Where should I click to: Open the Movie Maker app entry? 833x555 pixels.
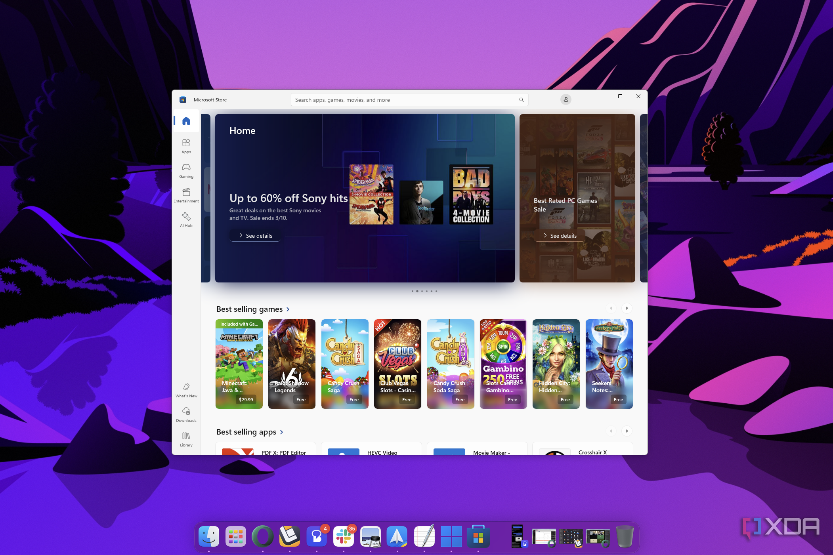click(x=477, y=449)
